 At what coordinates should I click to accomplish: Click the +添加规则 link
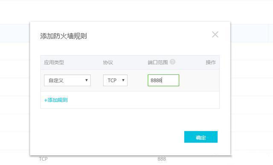pyautogui.click(x=56, y=100)
